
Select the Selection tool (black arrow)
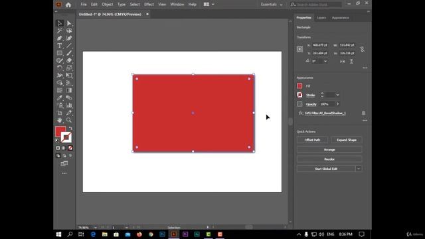click(x=60, y=23)
